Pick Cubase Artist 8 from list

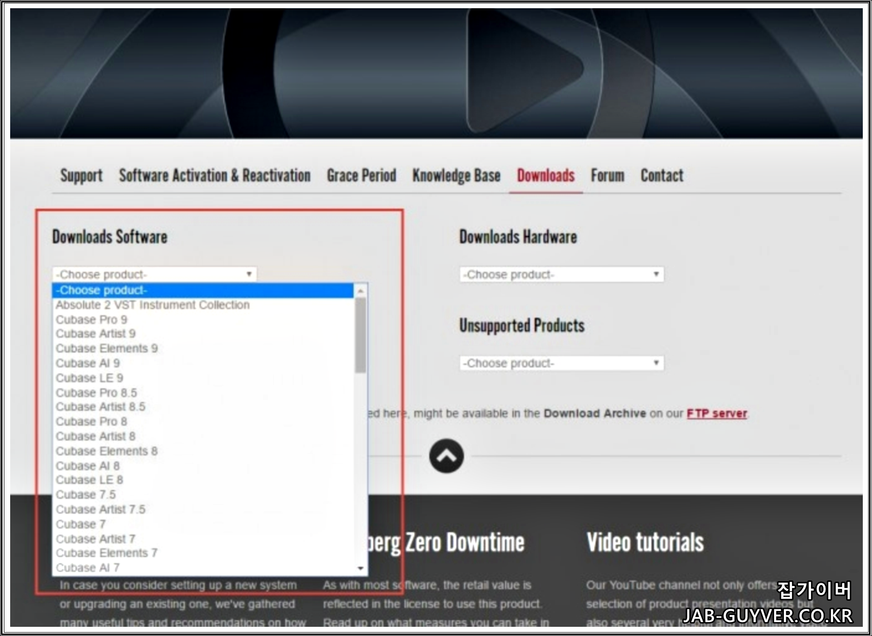click(203, 436)
